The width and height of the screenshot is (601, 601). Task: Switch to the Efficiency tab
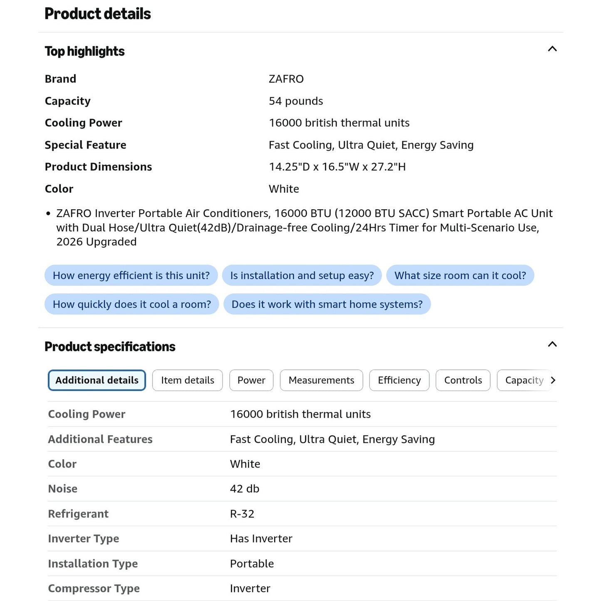click(399, 380)
